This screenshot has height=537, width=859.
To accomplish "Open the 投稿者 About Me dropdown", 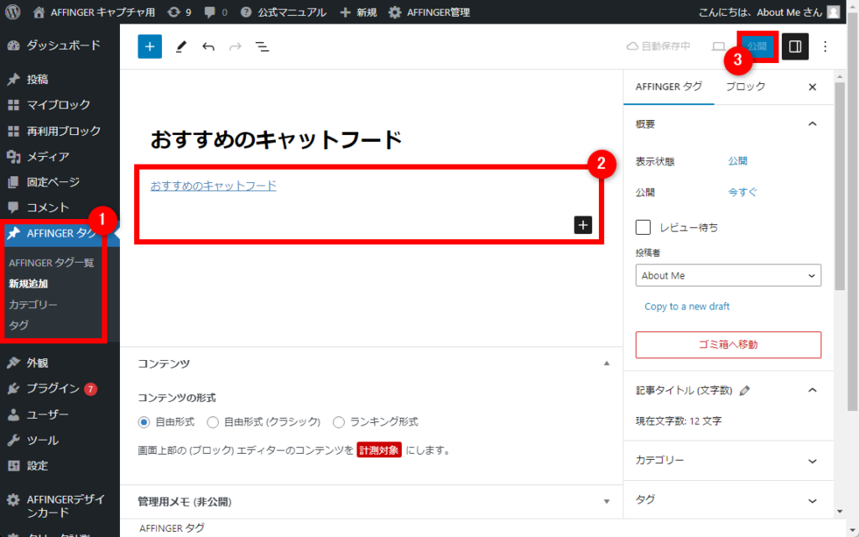I will tap(728, 275).
